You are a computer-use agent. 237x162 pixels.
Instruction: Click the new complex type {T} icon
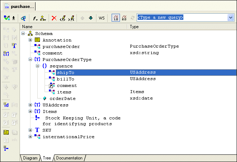coord(6,53)
